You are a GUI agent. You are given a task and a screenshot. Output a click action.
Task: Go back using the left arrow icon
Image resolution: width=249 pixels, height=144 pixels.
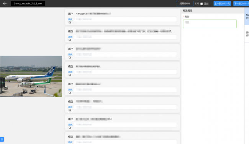[5, 3]
